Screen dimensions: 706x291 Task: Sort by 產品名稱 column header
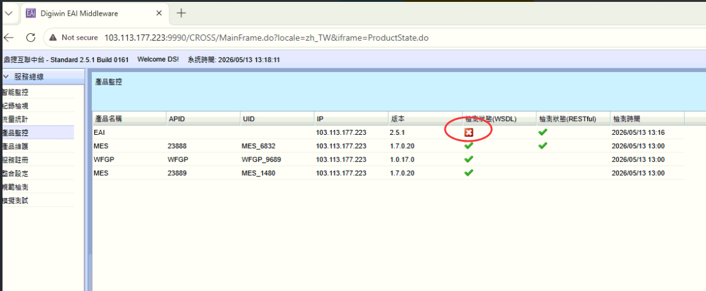(x=130, y=119)
